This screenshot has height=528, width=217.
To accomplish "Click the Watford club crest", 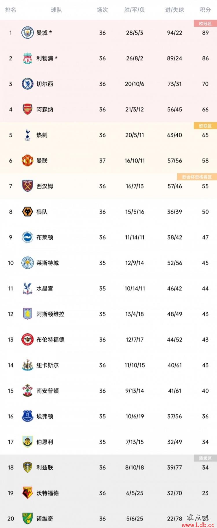I will point(28,493).
